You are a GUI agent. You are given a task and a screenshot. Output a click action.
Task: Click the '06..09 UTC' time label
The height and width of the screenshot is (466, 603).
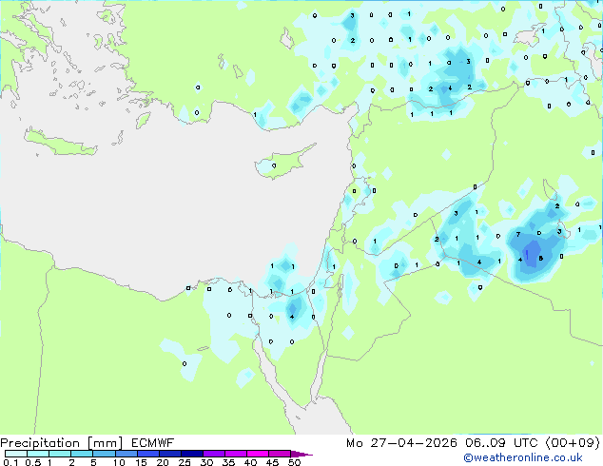502,443
